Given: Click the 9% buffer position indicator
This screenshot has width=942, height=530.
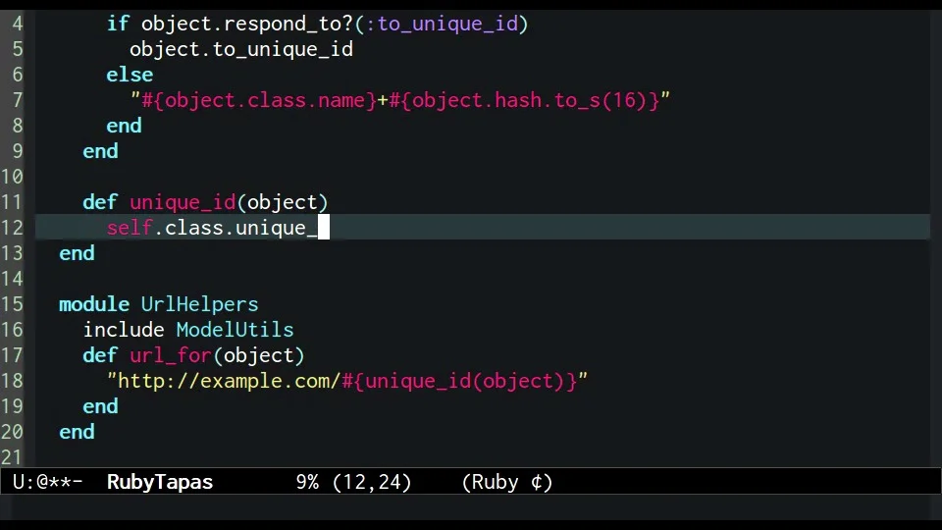Looking at the screenshot, I should pyautogui.click(x=308, y=482).
